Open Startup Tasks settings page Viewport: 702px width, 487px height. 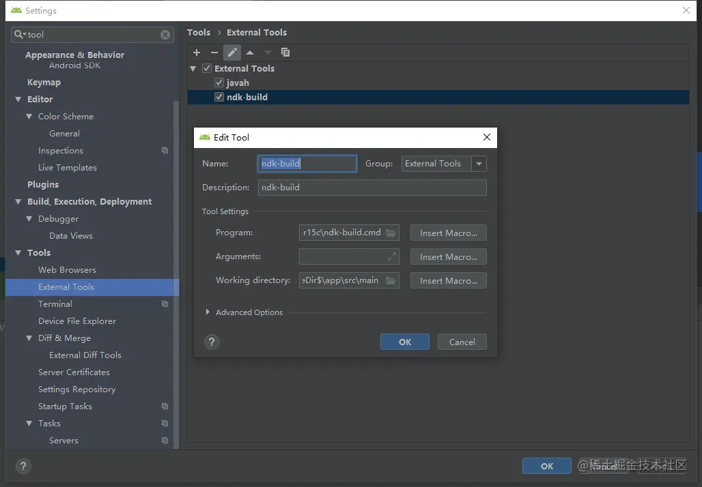tap(65, 407)
